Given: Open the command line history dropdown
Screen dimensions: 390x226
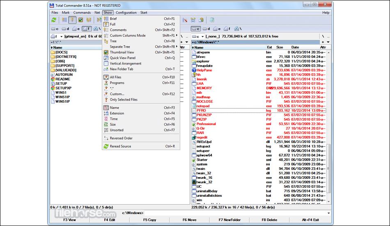Looking at the screenshot, I should (328, 213).
